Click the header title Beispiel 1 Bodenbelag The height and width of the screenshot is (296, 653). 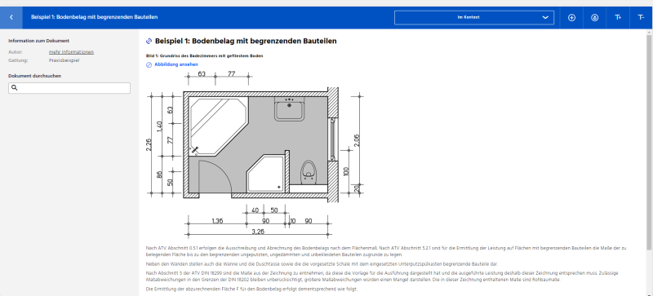(94, 17)
